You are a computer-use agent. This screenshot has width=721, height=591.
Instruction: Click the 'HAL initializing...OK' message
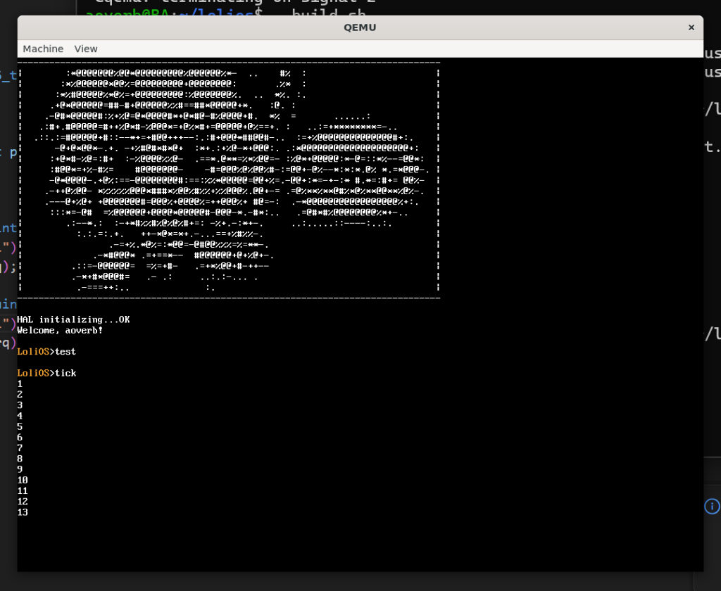[x=73, y=319]
